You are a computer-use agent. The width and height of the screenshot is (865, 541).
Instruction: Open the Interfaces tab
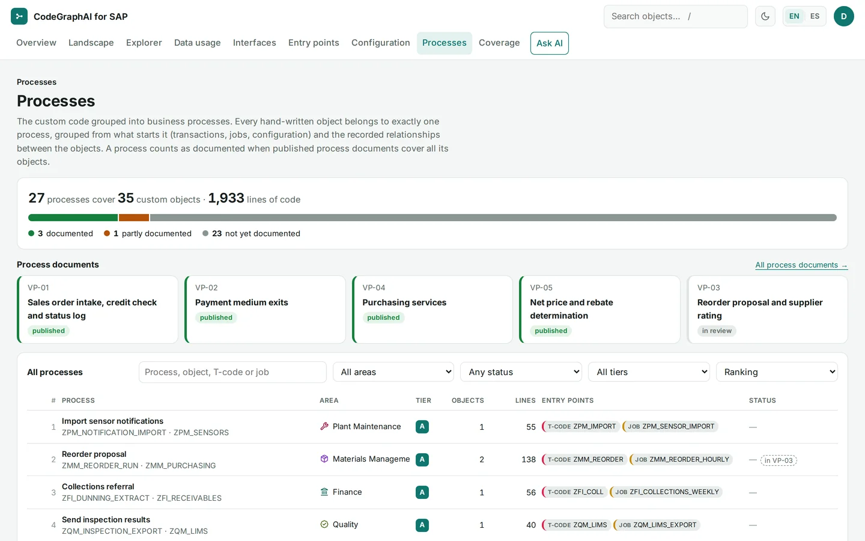[255, 43]
